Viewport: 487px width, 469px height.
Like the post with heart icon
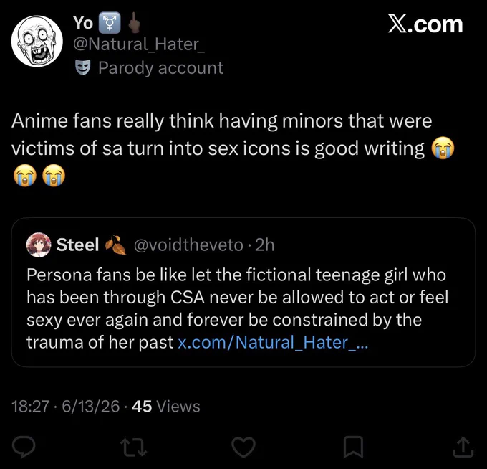[243, 447]
